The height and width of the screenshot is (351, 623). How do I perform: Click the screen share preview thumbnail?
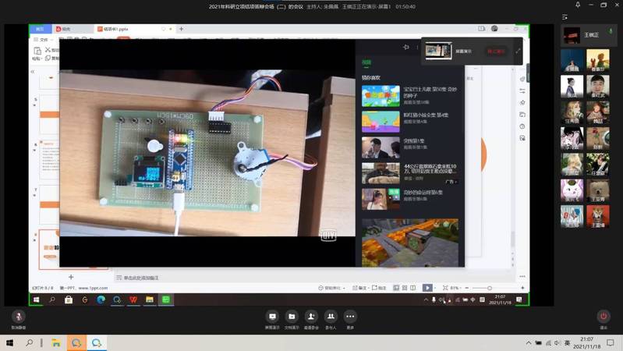(x=439, y=51)
